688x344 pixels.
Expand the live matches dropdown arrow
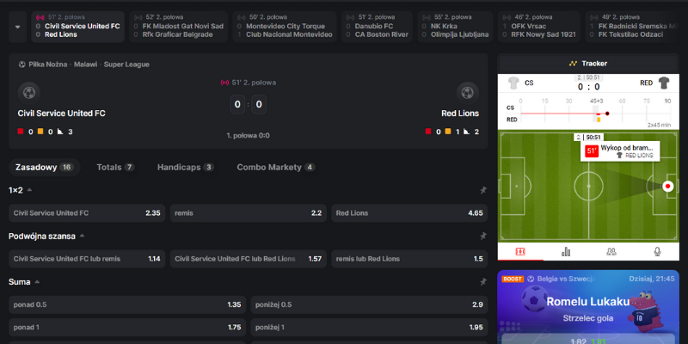[15, 27]
